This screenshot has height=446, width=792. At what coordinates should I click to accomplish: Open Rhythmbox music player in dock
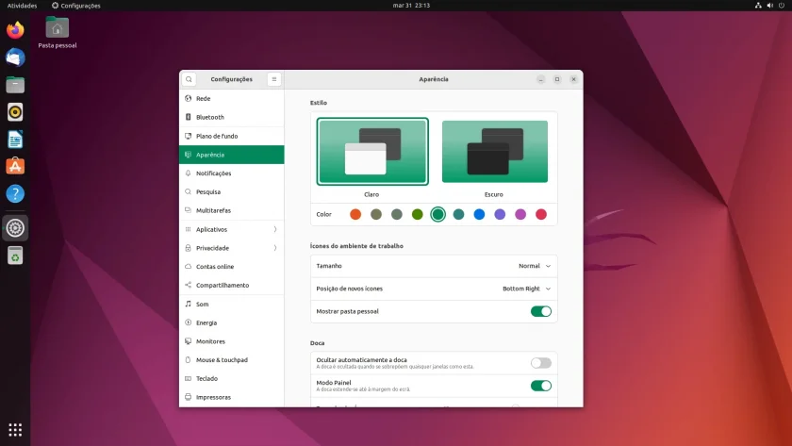pos(15,112)
